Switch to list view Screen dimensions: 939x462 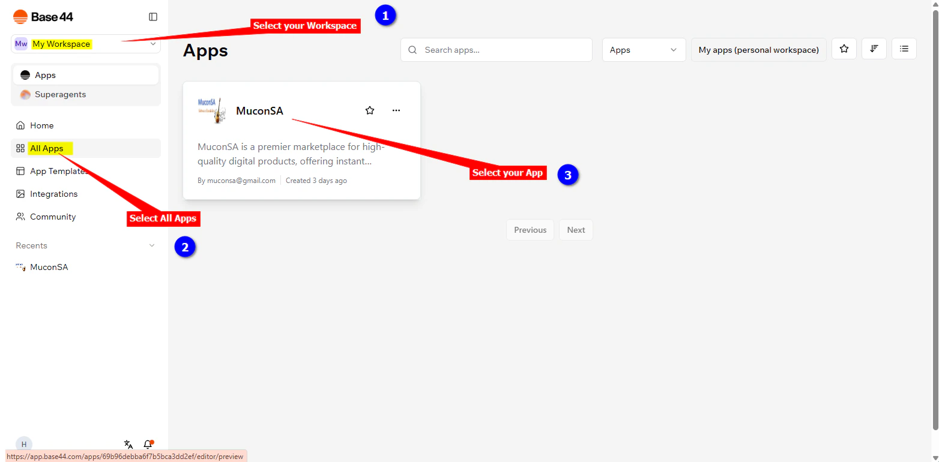[x=904, y=49]
